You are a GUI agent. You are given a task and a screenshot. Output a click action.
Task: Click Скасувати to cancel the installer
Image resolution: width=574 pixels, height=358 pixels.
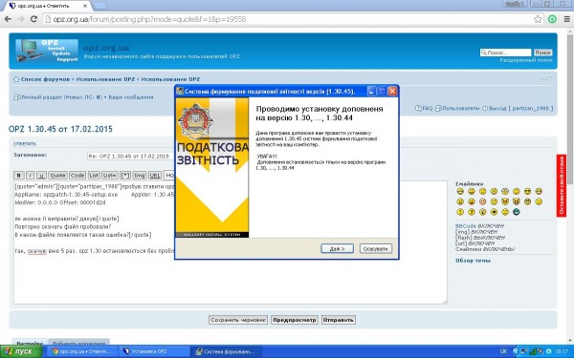point(376,248)
